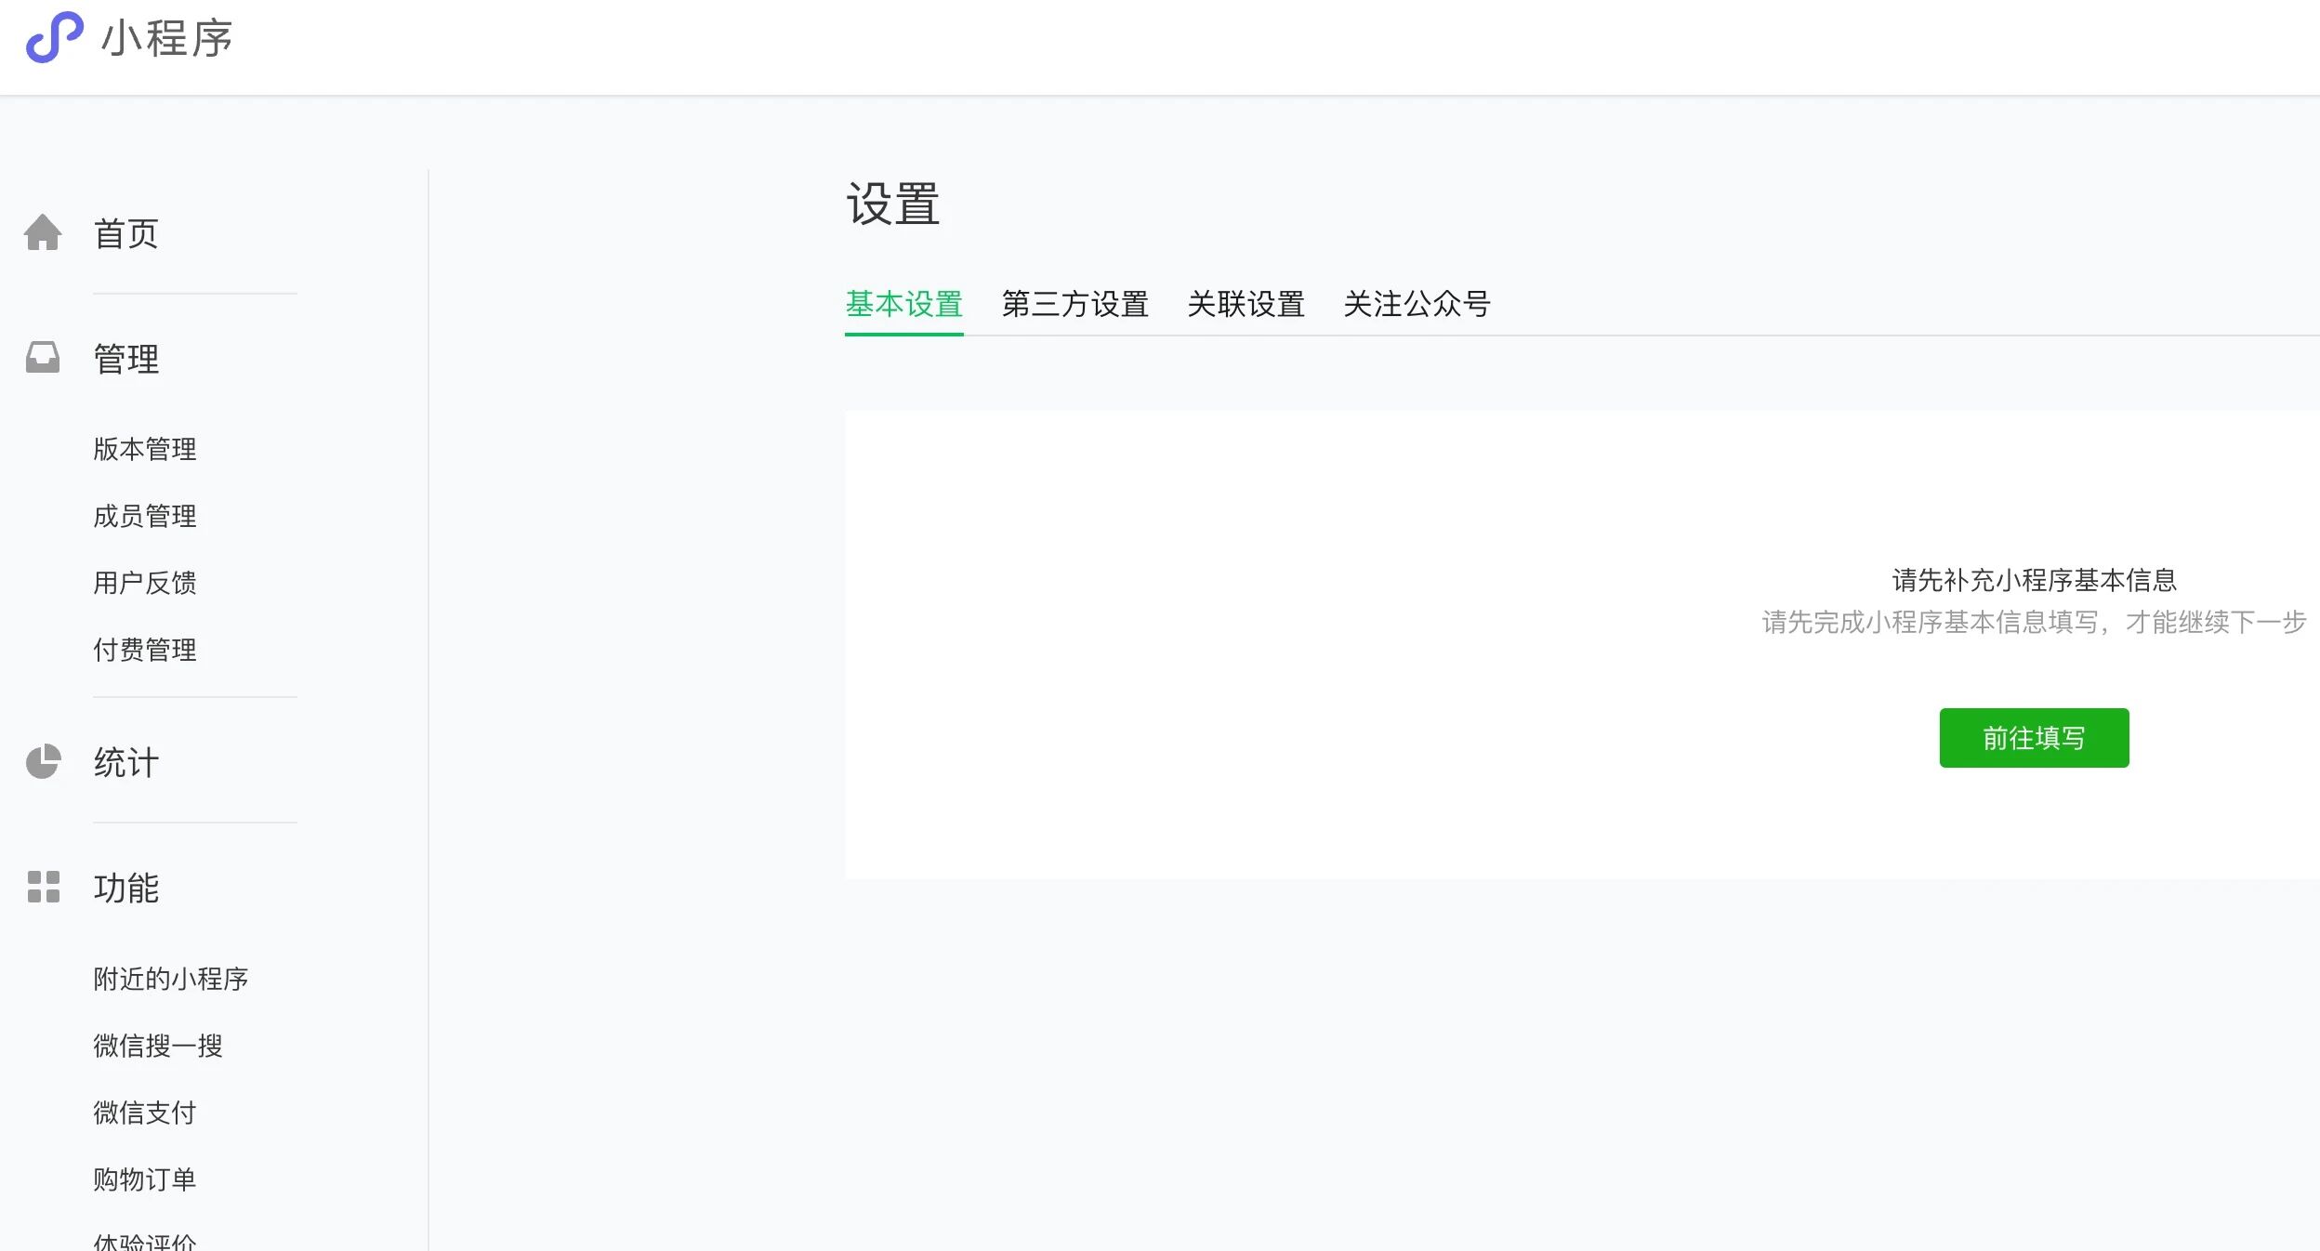Select the 基本设置 tab

pyautogui.click(x=903, y=304)
